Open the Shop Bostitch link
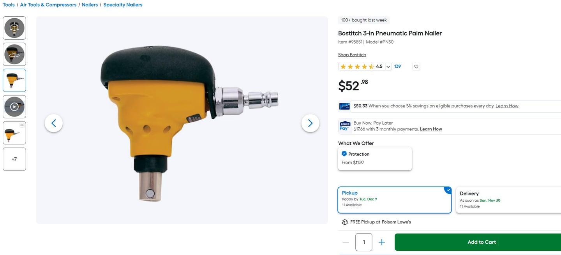 (x=352, y=55)
